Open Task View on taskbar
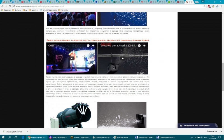This screenshot has width=224, height=140. coord(16,137)
